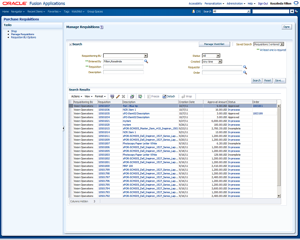Image resolution: width=300 pixels, height=240 pixels.
Task: Open Tags in the navigation bar
Action: (x=67, y=11)
